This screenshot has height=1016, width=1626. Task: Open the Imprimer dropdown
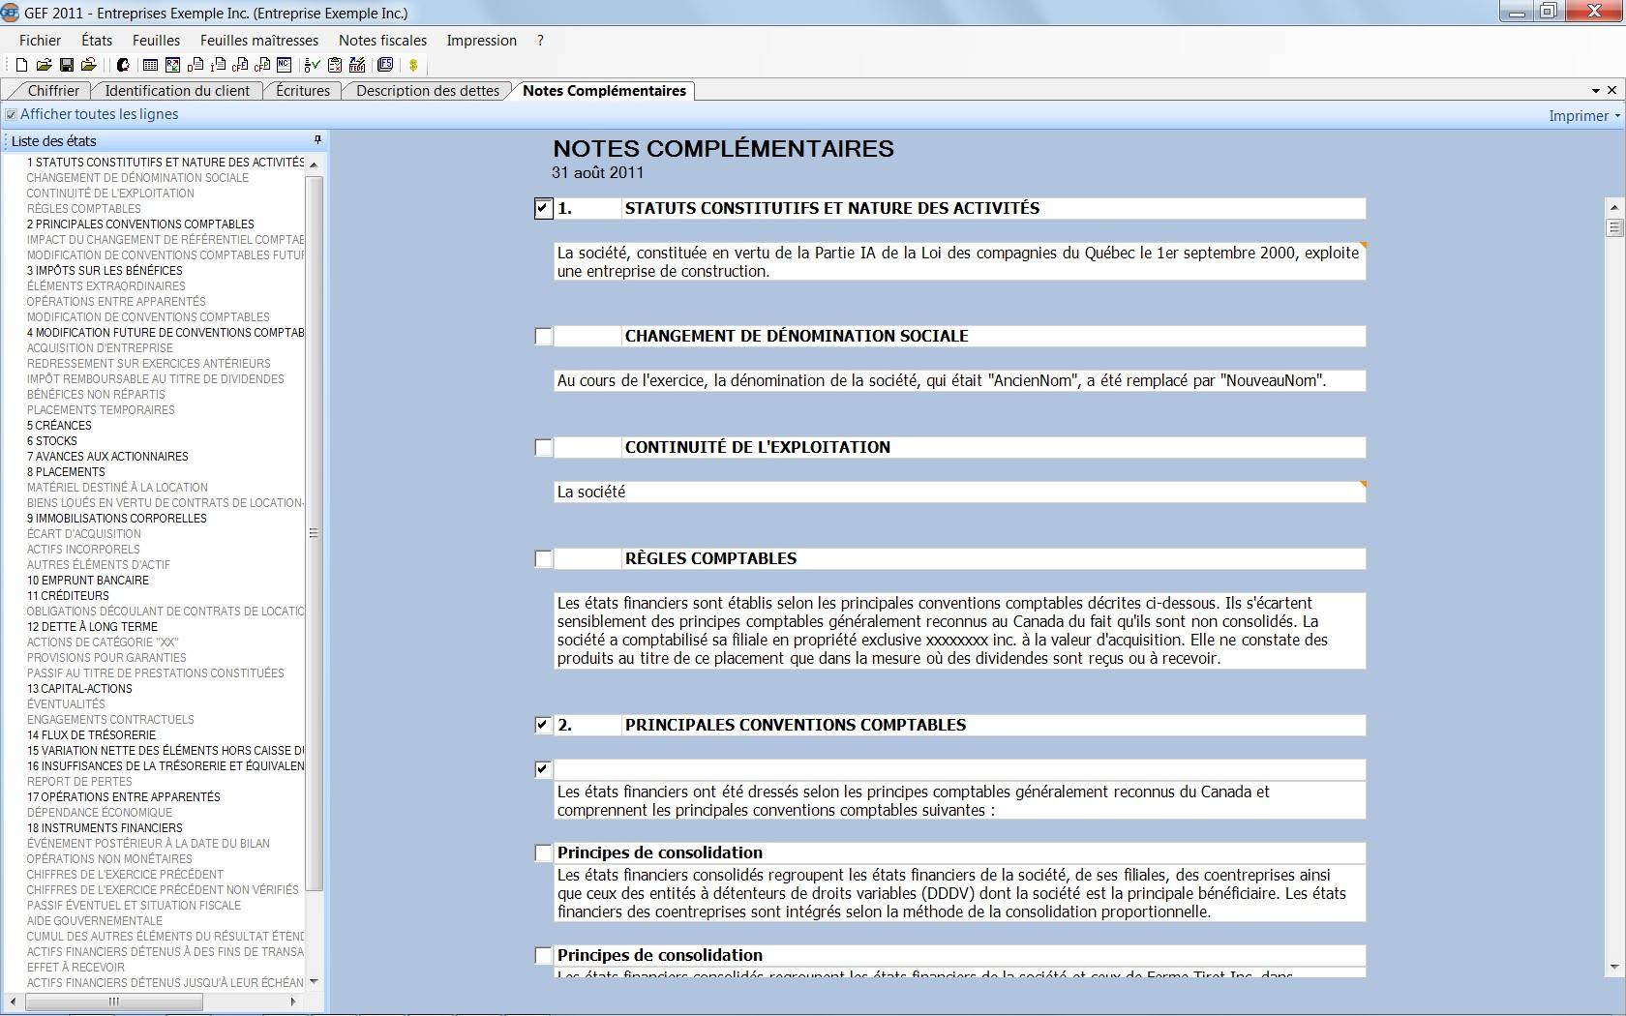pyautogui.click(x=1583, y=115)
